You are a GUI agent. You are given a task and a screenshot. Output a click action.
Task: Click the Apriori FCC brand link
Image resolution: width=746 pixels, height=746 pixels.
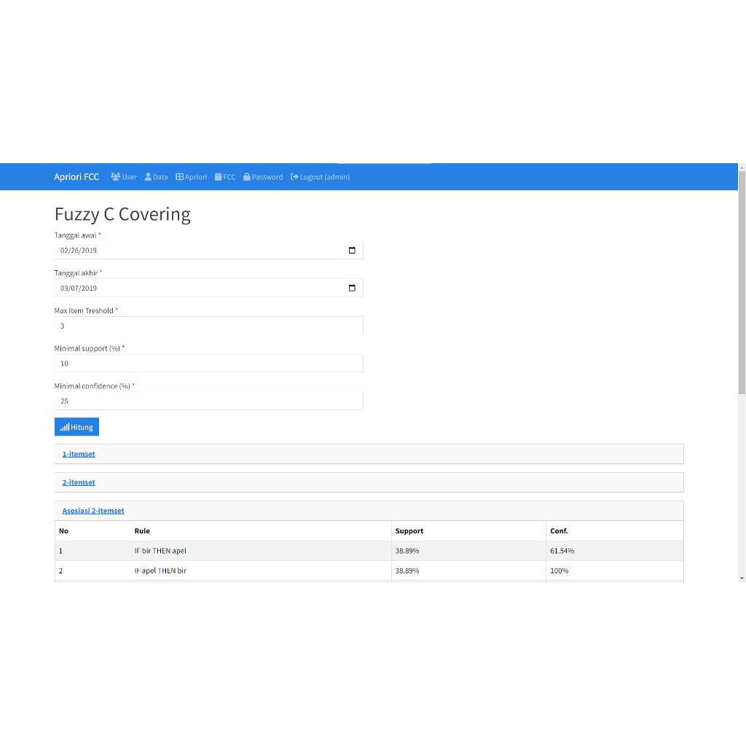click(x=76, y=177)
